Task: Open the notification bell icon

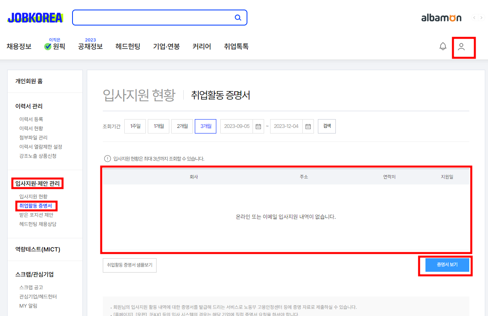Action: [x=443, y=46]
